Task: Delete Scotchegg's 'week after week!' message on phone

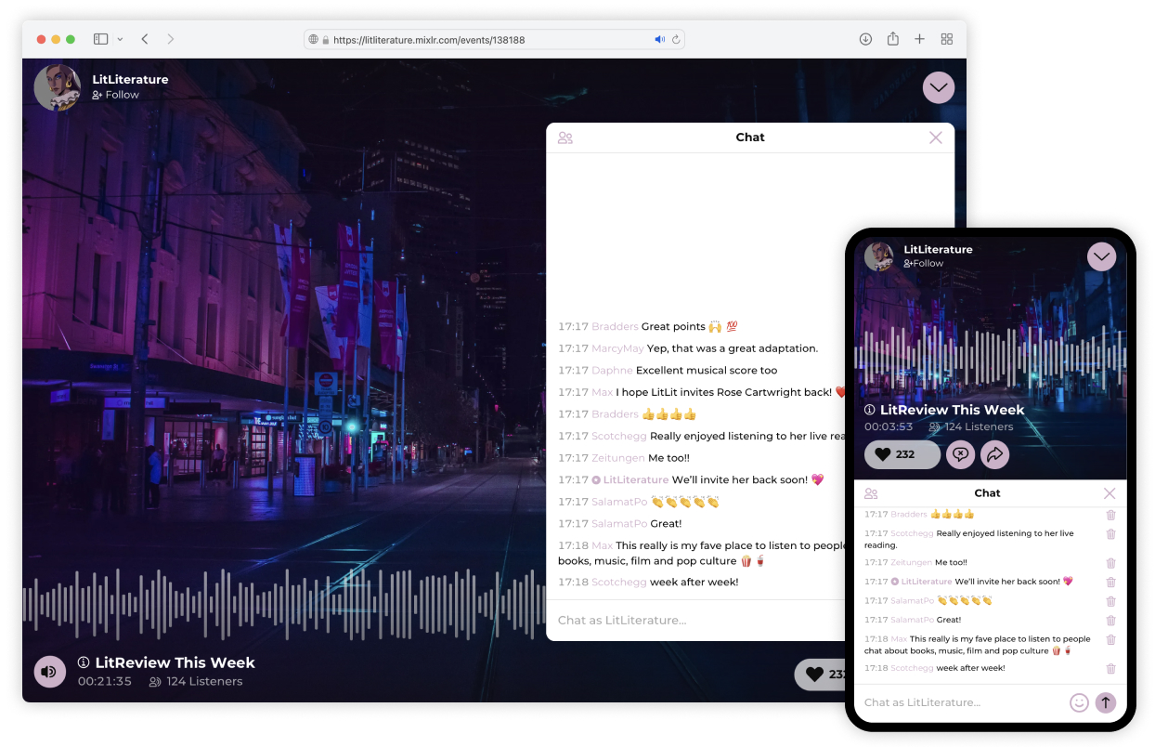Action: [x=1110, y=669]
